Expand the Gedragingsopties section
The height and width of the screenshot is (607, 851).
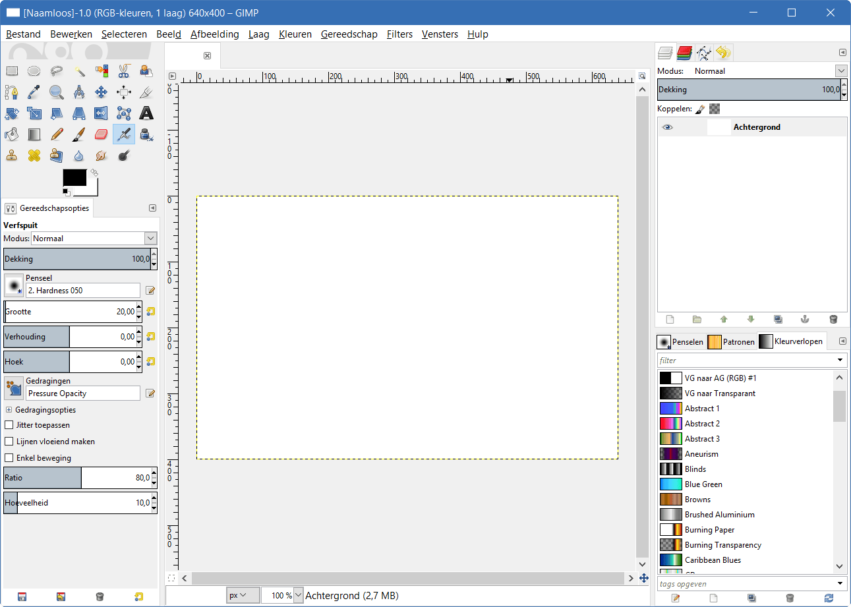click(9, 410)
